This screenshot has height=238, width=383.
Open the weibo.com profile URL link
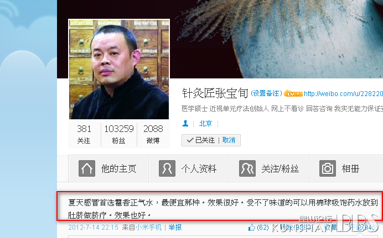pos(343,94)
